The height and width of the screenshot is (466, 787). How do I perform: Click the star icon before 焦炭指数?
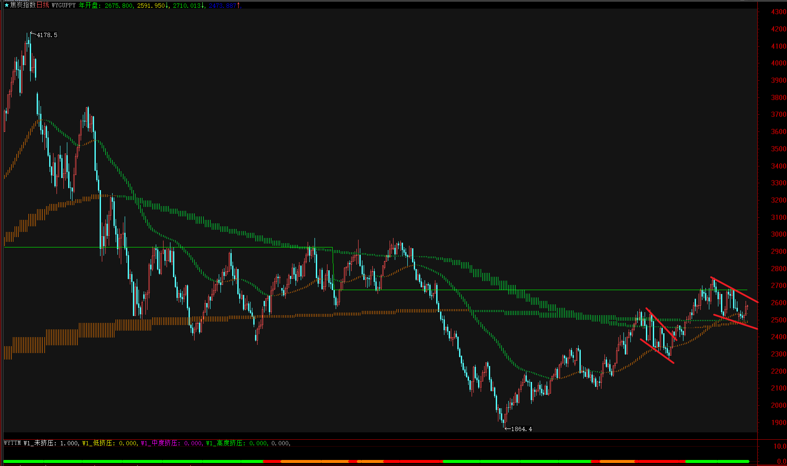[6, 5]
